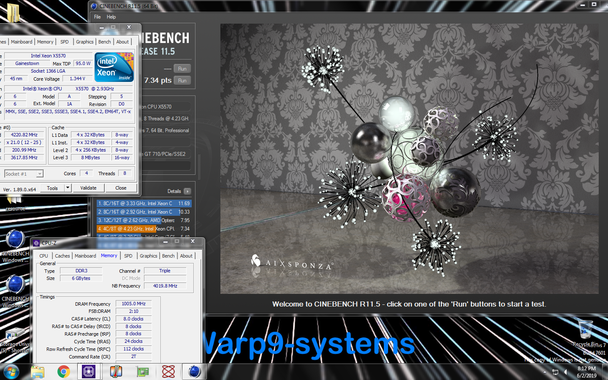Open the Tools dropdown arrow in CPU-Z
This screenshot has height=380, width=608.
pos(68,188)
